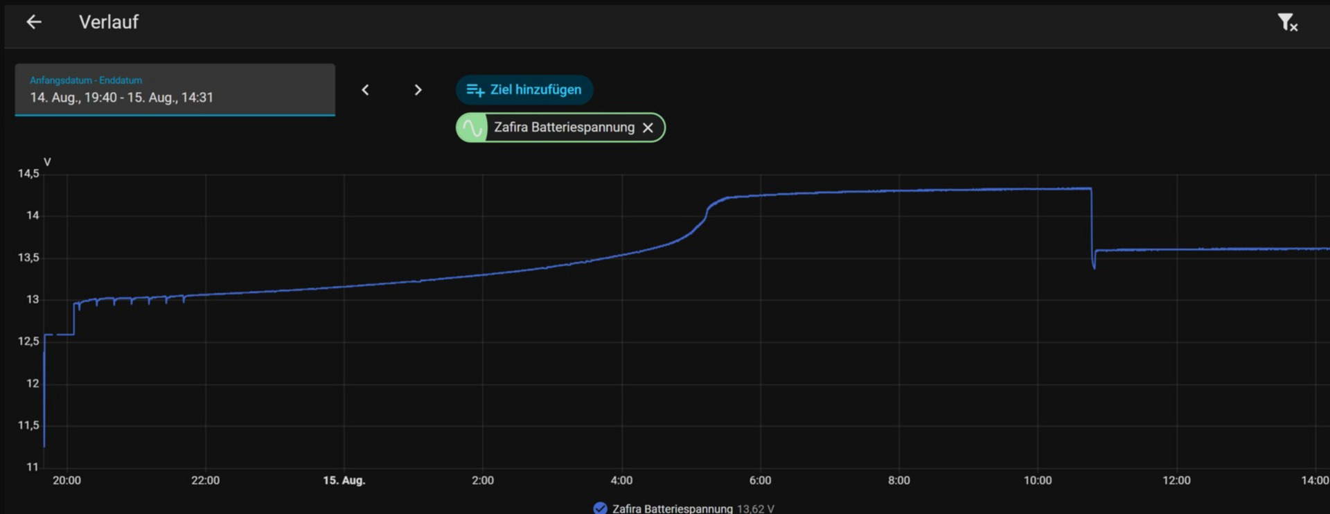Click the 13,62 V legend value
The height and width of the screenshot is (514, 1330).
click(756, 508)
